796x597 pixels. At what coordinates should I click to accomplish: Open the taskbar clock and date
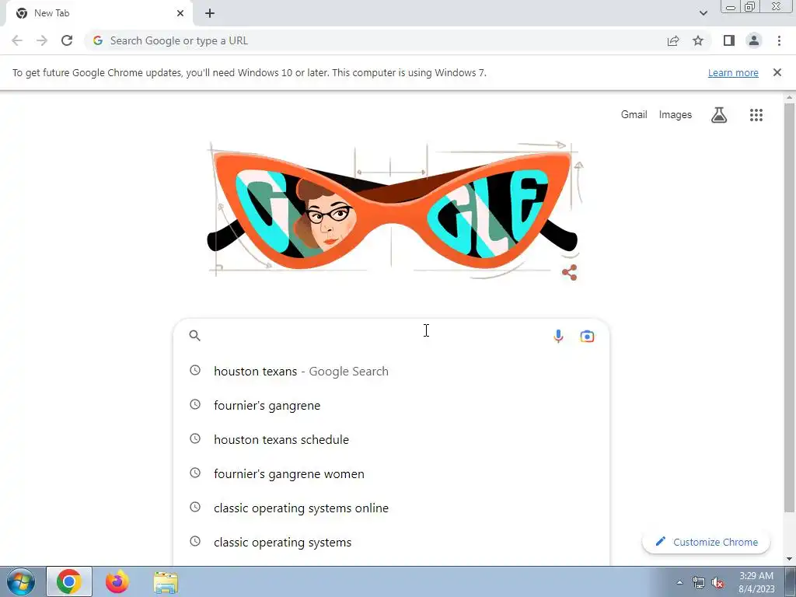point(756,582)
